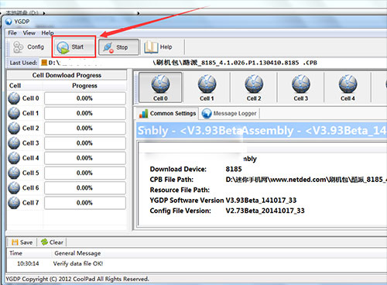Click Cell 5 globe icon in progress list
Viewport: 387px width, 285px height.
[14, 173]
